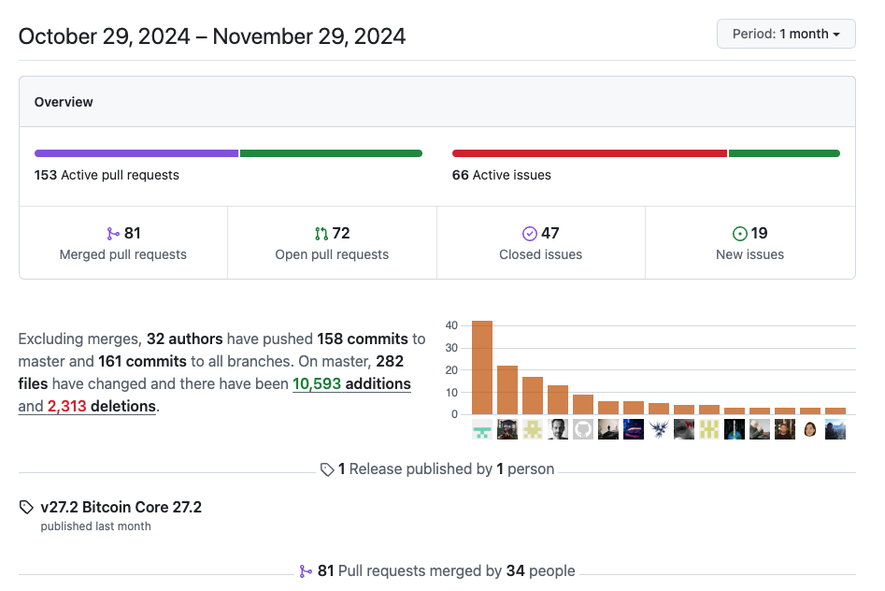Image resolution: width=885 pixels, height=591 pixels.
Task: Click the tag icon beside v27.2 release
Action: coord(26,508)
